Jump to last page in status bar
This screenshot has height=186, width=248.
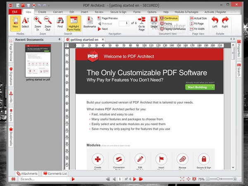tap(141, 179)
